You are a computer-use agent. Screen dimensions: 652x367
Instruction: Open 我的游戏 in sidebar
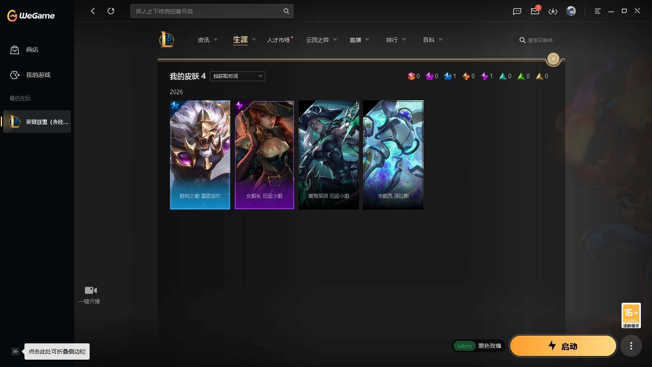click(x=31, y=75)
